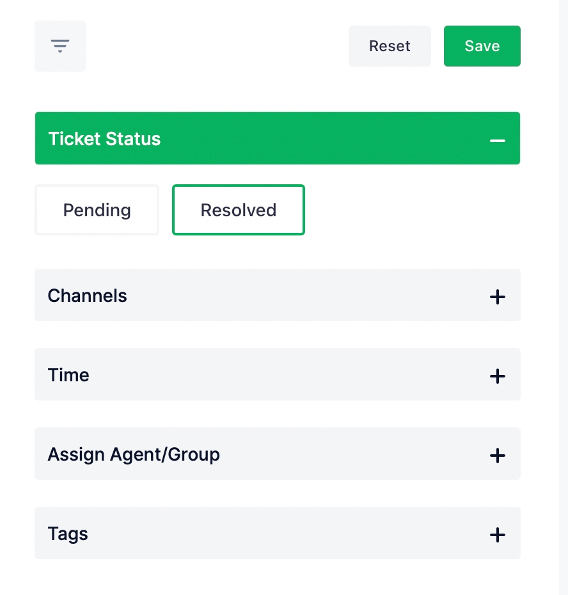This screenshot has width=568, height=595.
Task: Click the 'Assign Agent/Group' label text
Action: tap(134, 454)
